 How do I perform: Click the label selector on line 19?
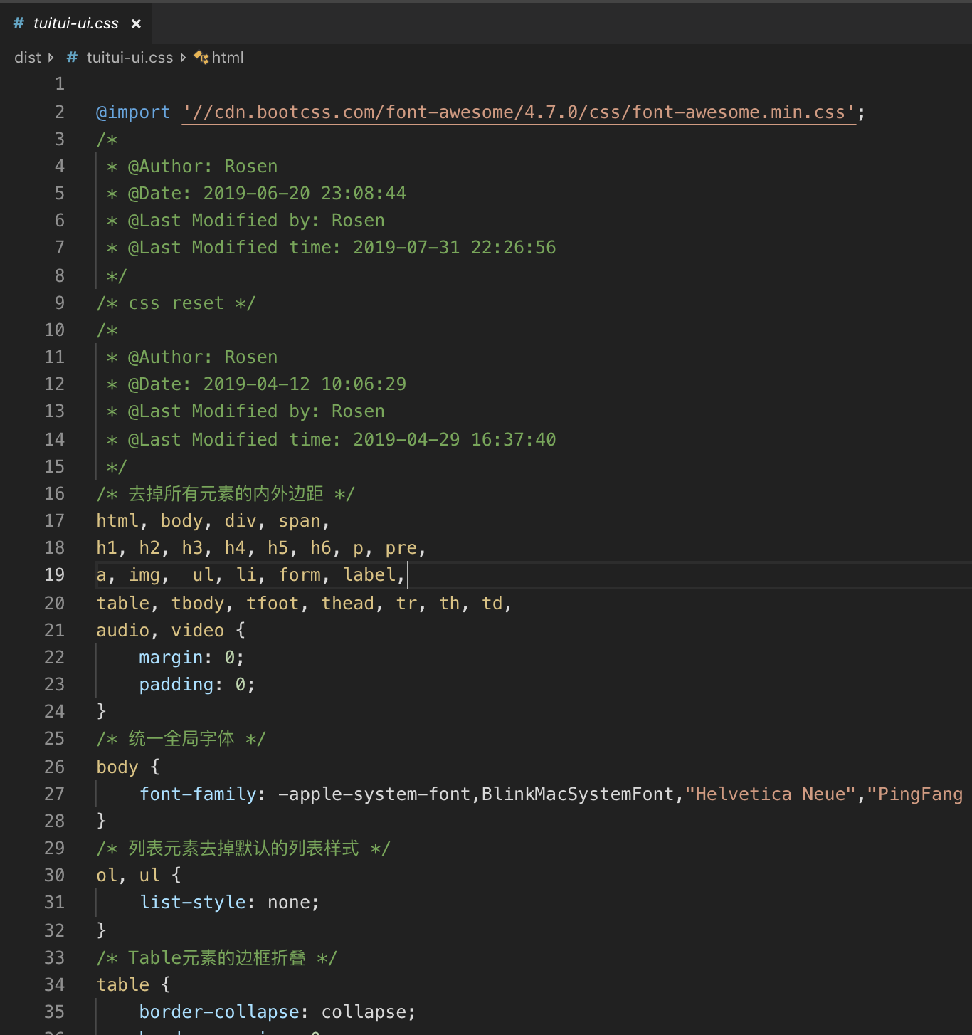click(x=369, y=575)
